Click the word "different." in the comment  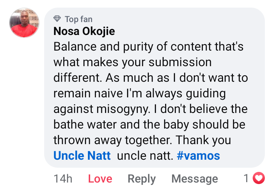point(78,78)
